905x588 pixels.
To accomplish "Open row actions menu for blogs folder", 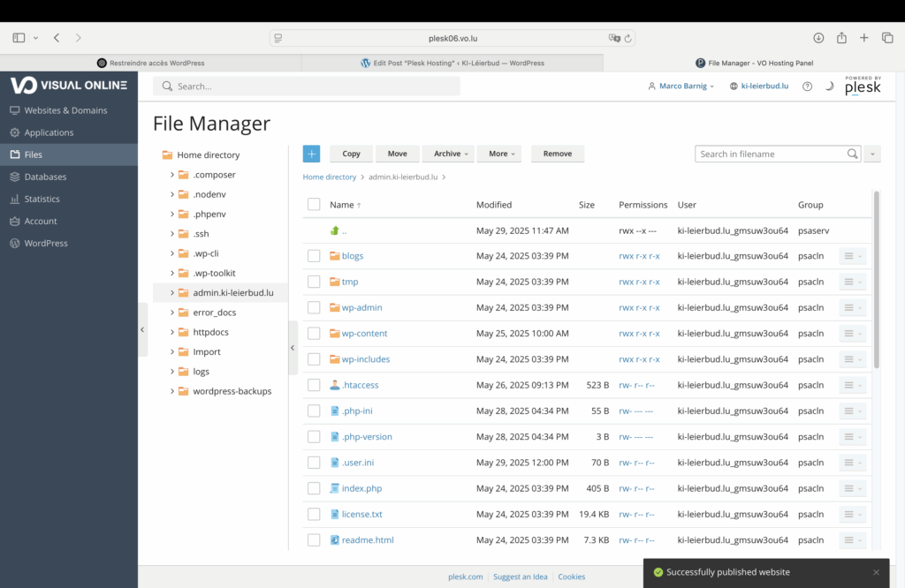I will 852,256.
